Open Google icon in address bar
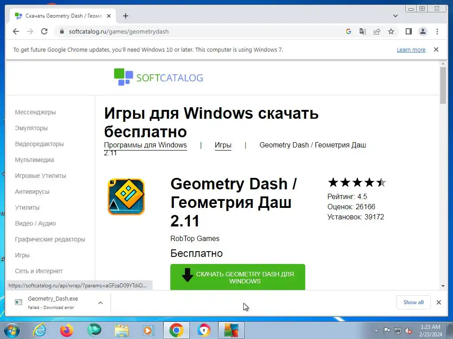 pyautogui.click(x=349, y=31)
